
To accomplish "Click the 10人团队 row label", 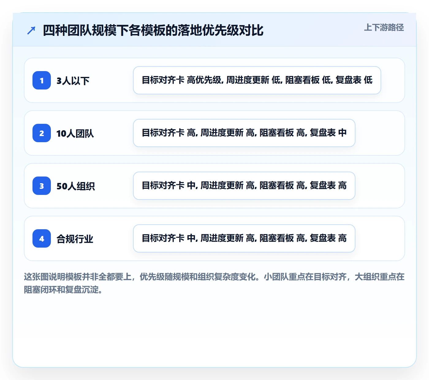I will tap(75, 133).
